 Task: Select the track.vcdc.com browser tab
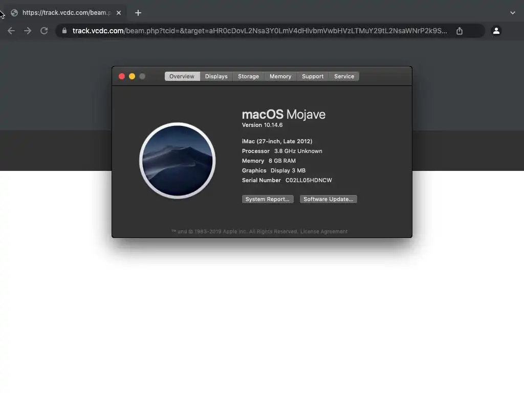pos(66,13)
